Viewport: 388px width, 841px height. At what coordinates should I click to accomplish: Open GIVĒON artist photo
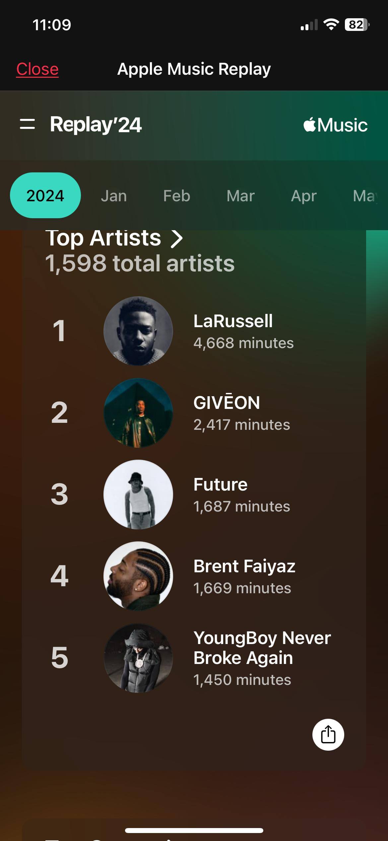pyautogui.click(x=138, y=413)
